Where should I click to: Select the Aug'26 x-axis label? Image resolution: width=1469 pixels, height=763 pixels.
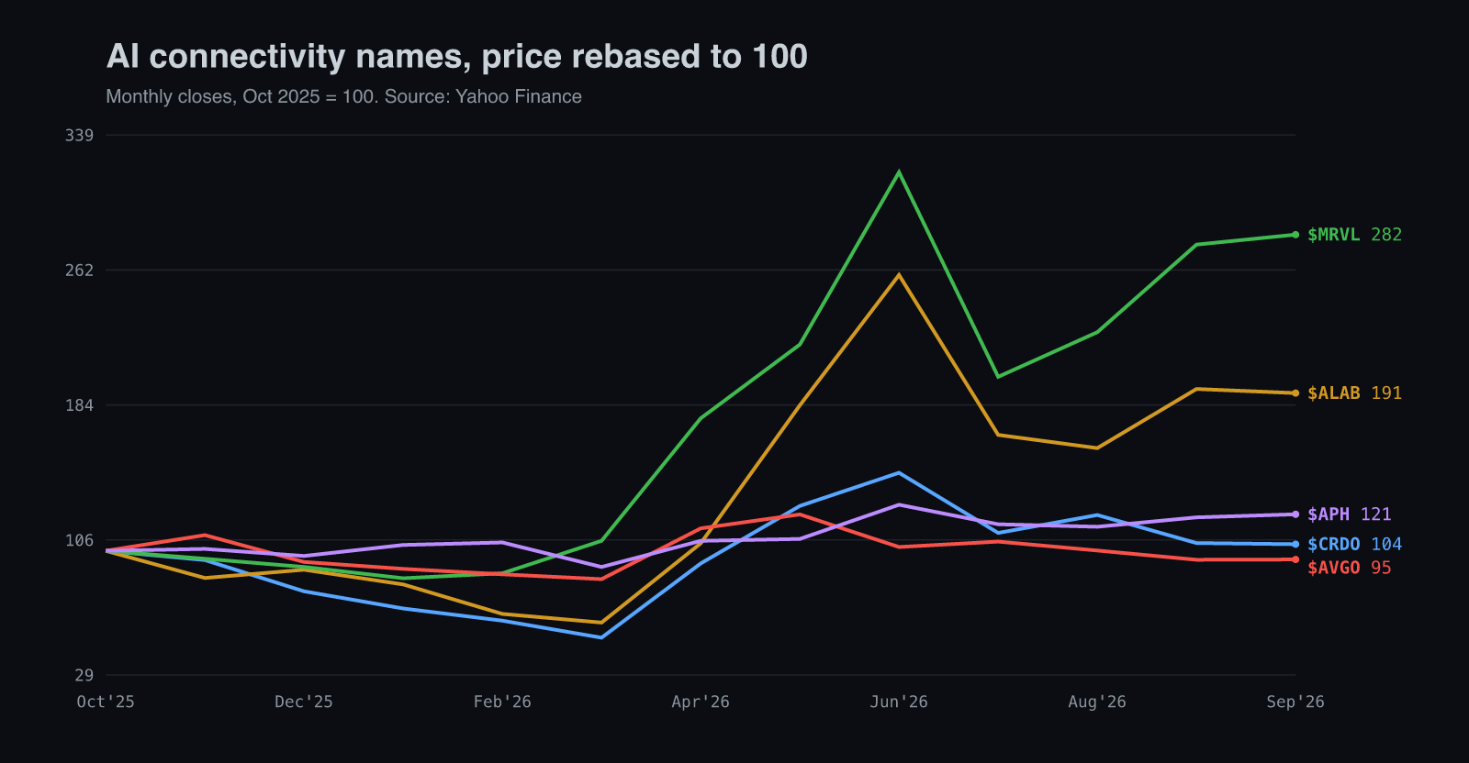pyautogui.click(x=1097, y=702)
